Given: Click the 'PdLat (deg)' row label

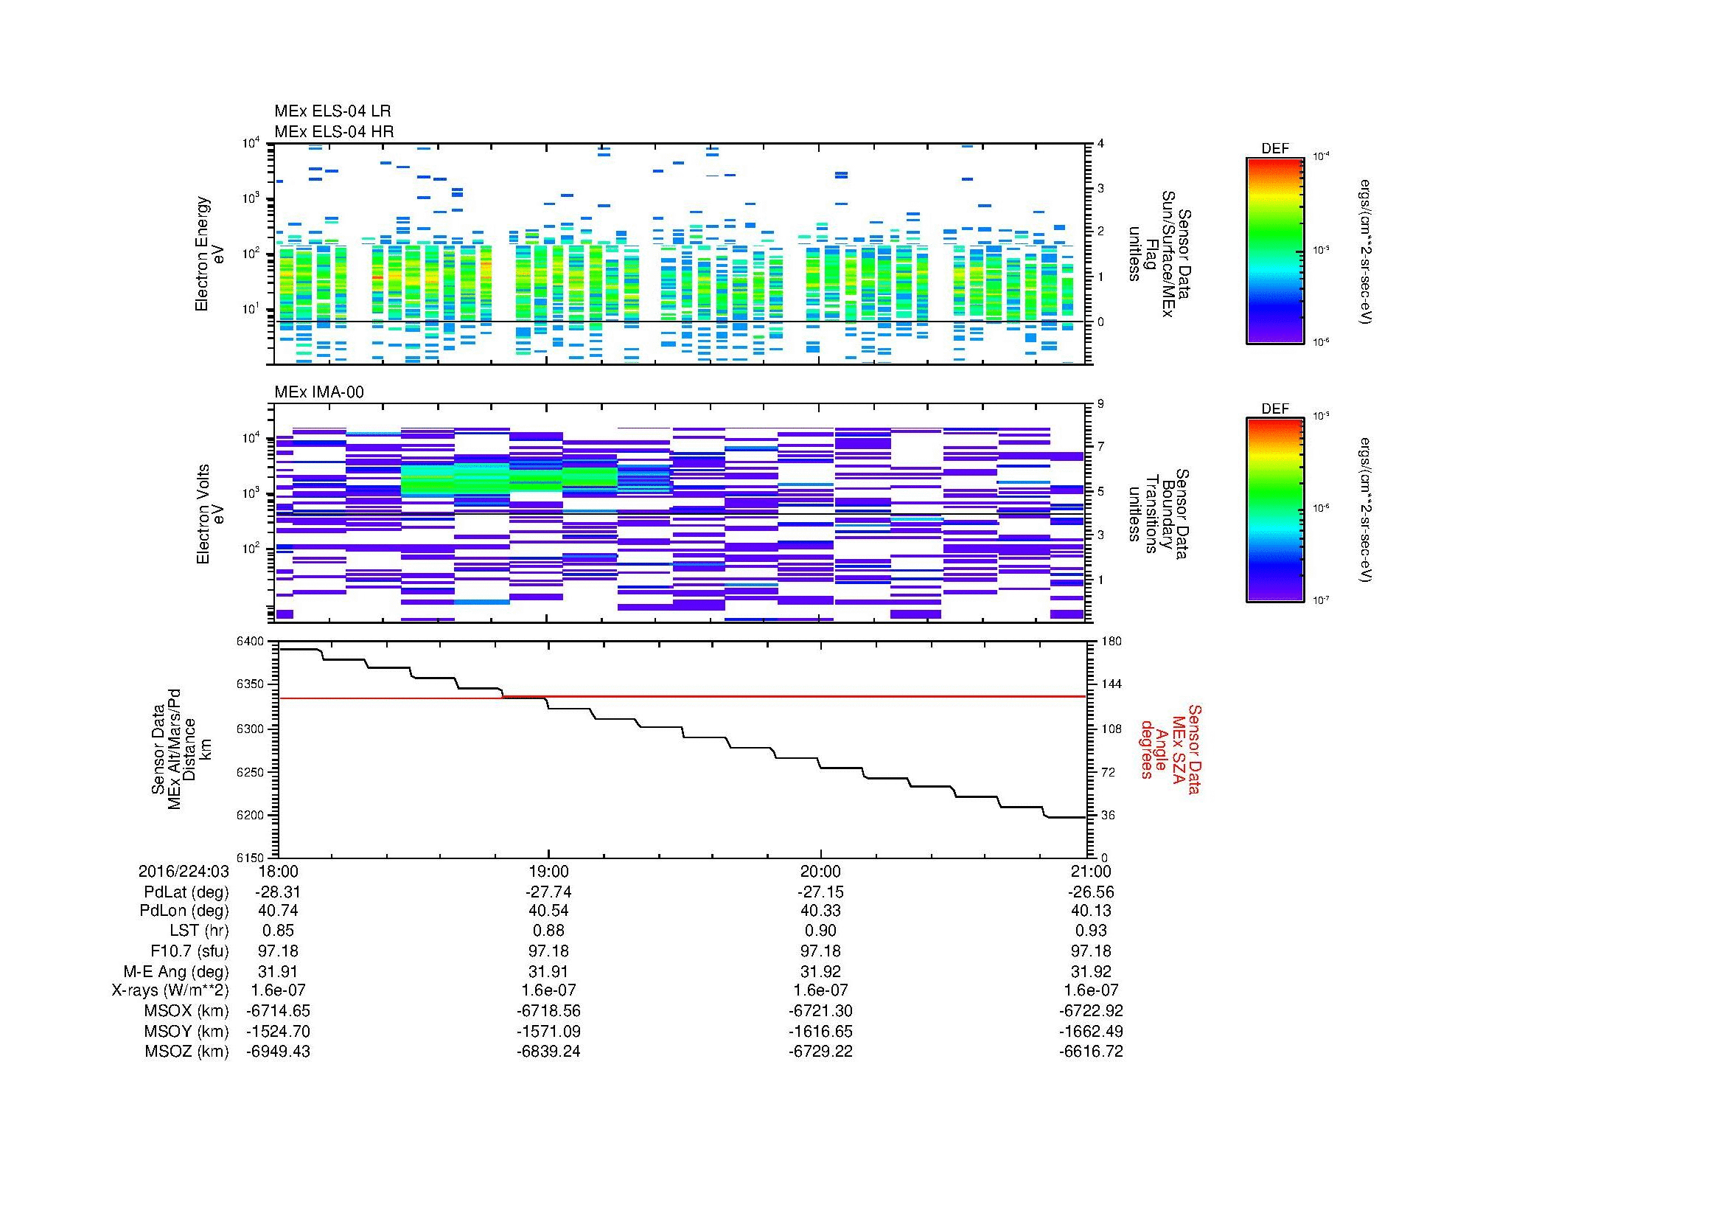Looking at the screenshot, I should point(186,892).
